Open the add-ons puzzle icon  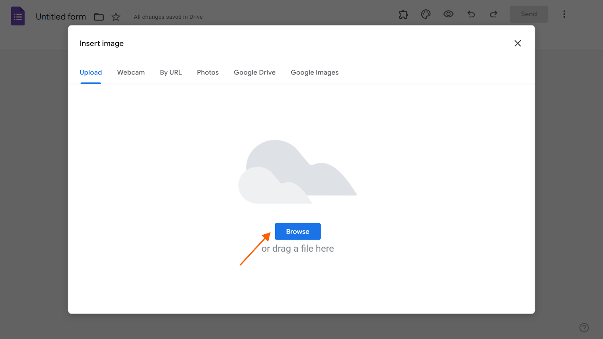[403, 14]
